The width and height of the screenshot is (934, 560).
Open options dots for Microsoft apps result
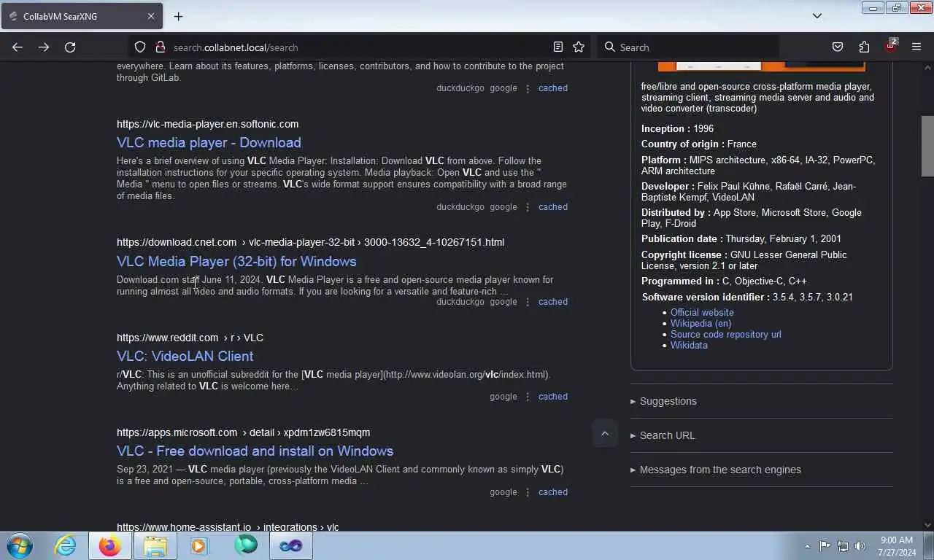[528, 492]
